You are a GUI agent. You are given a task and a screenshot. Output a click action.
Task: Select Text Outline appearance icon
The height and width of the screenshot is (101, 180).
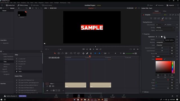click(159, 37)
